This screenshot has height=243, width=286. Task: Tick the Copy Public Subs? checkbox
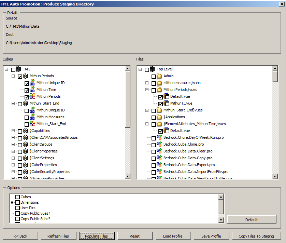pyautogui.click(x=18, y=219)
